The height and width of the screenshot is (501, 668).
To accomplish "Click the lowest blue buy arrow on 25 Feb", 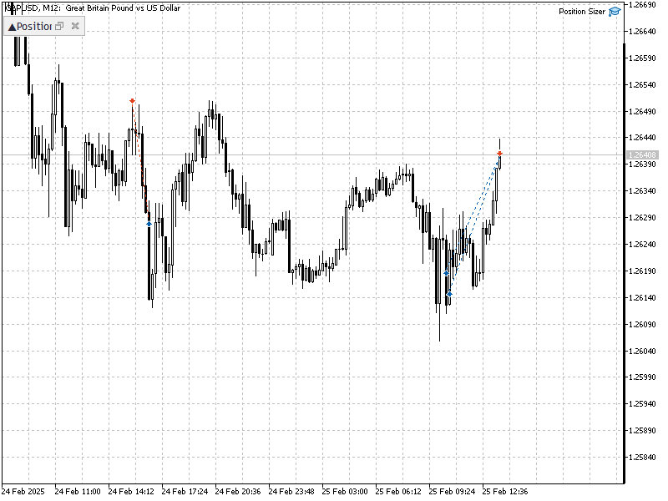I will (449, 294).
